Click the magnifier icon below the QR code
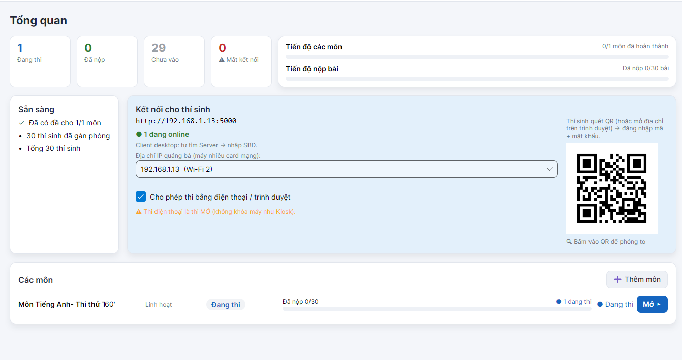Image resolution: width=682 pixels, height=360 pixels. 569,242
